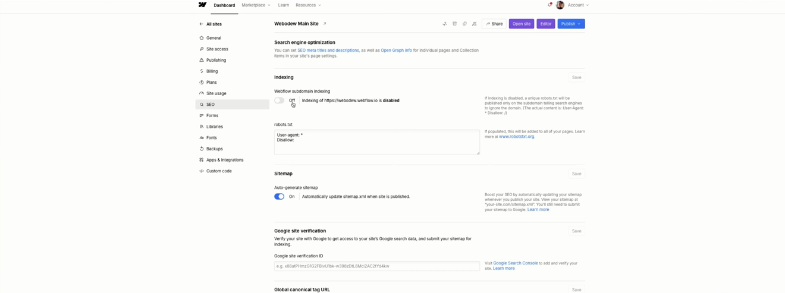Click the Apps & integrations icon
This screenshot has height=293, width=785.
pyautogui.click(x=202, y=160)
